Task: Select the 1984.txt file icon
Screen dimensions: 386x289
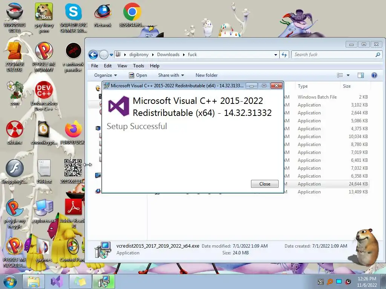Action: pyautogui.click(x=44, y=172)
